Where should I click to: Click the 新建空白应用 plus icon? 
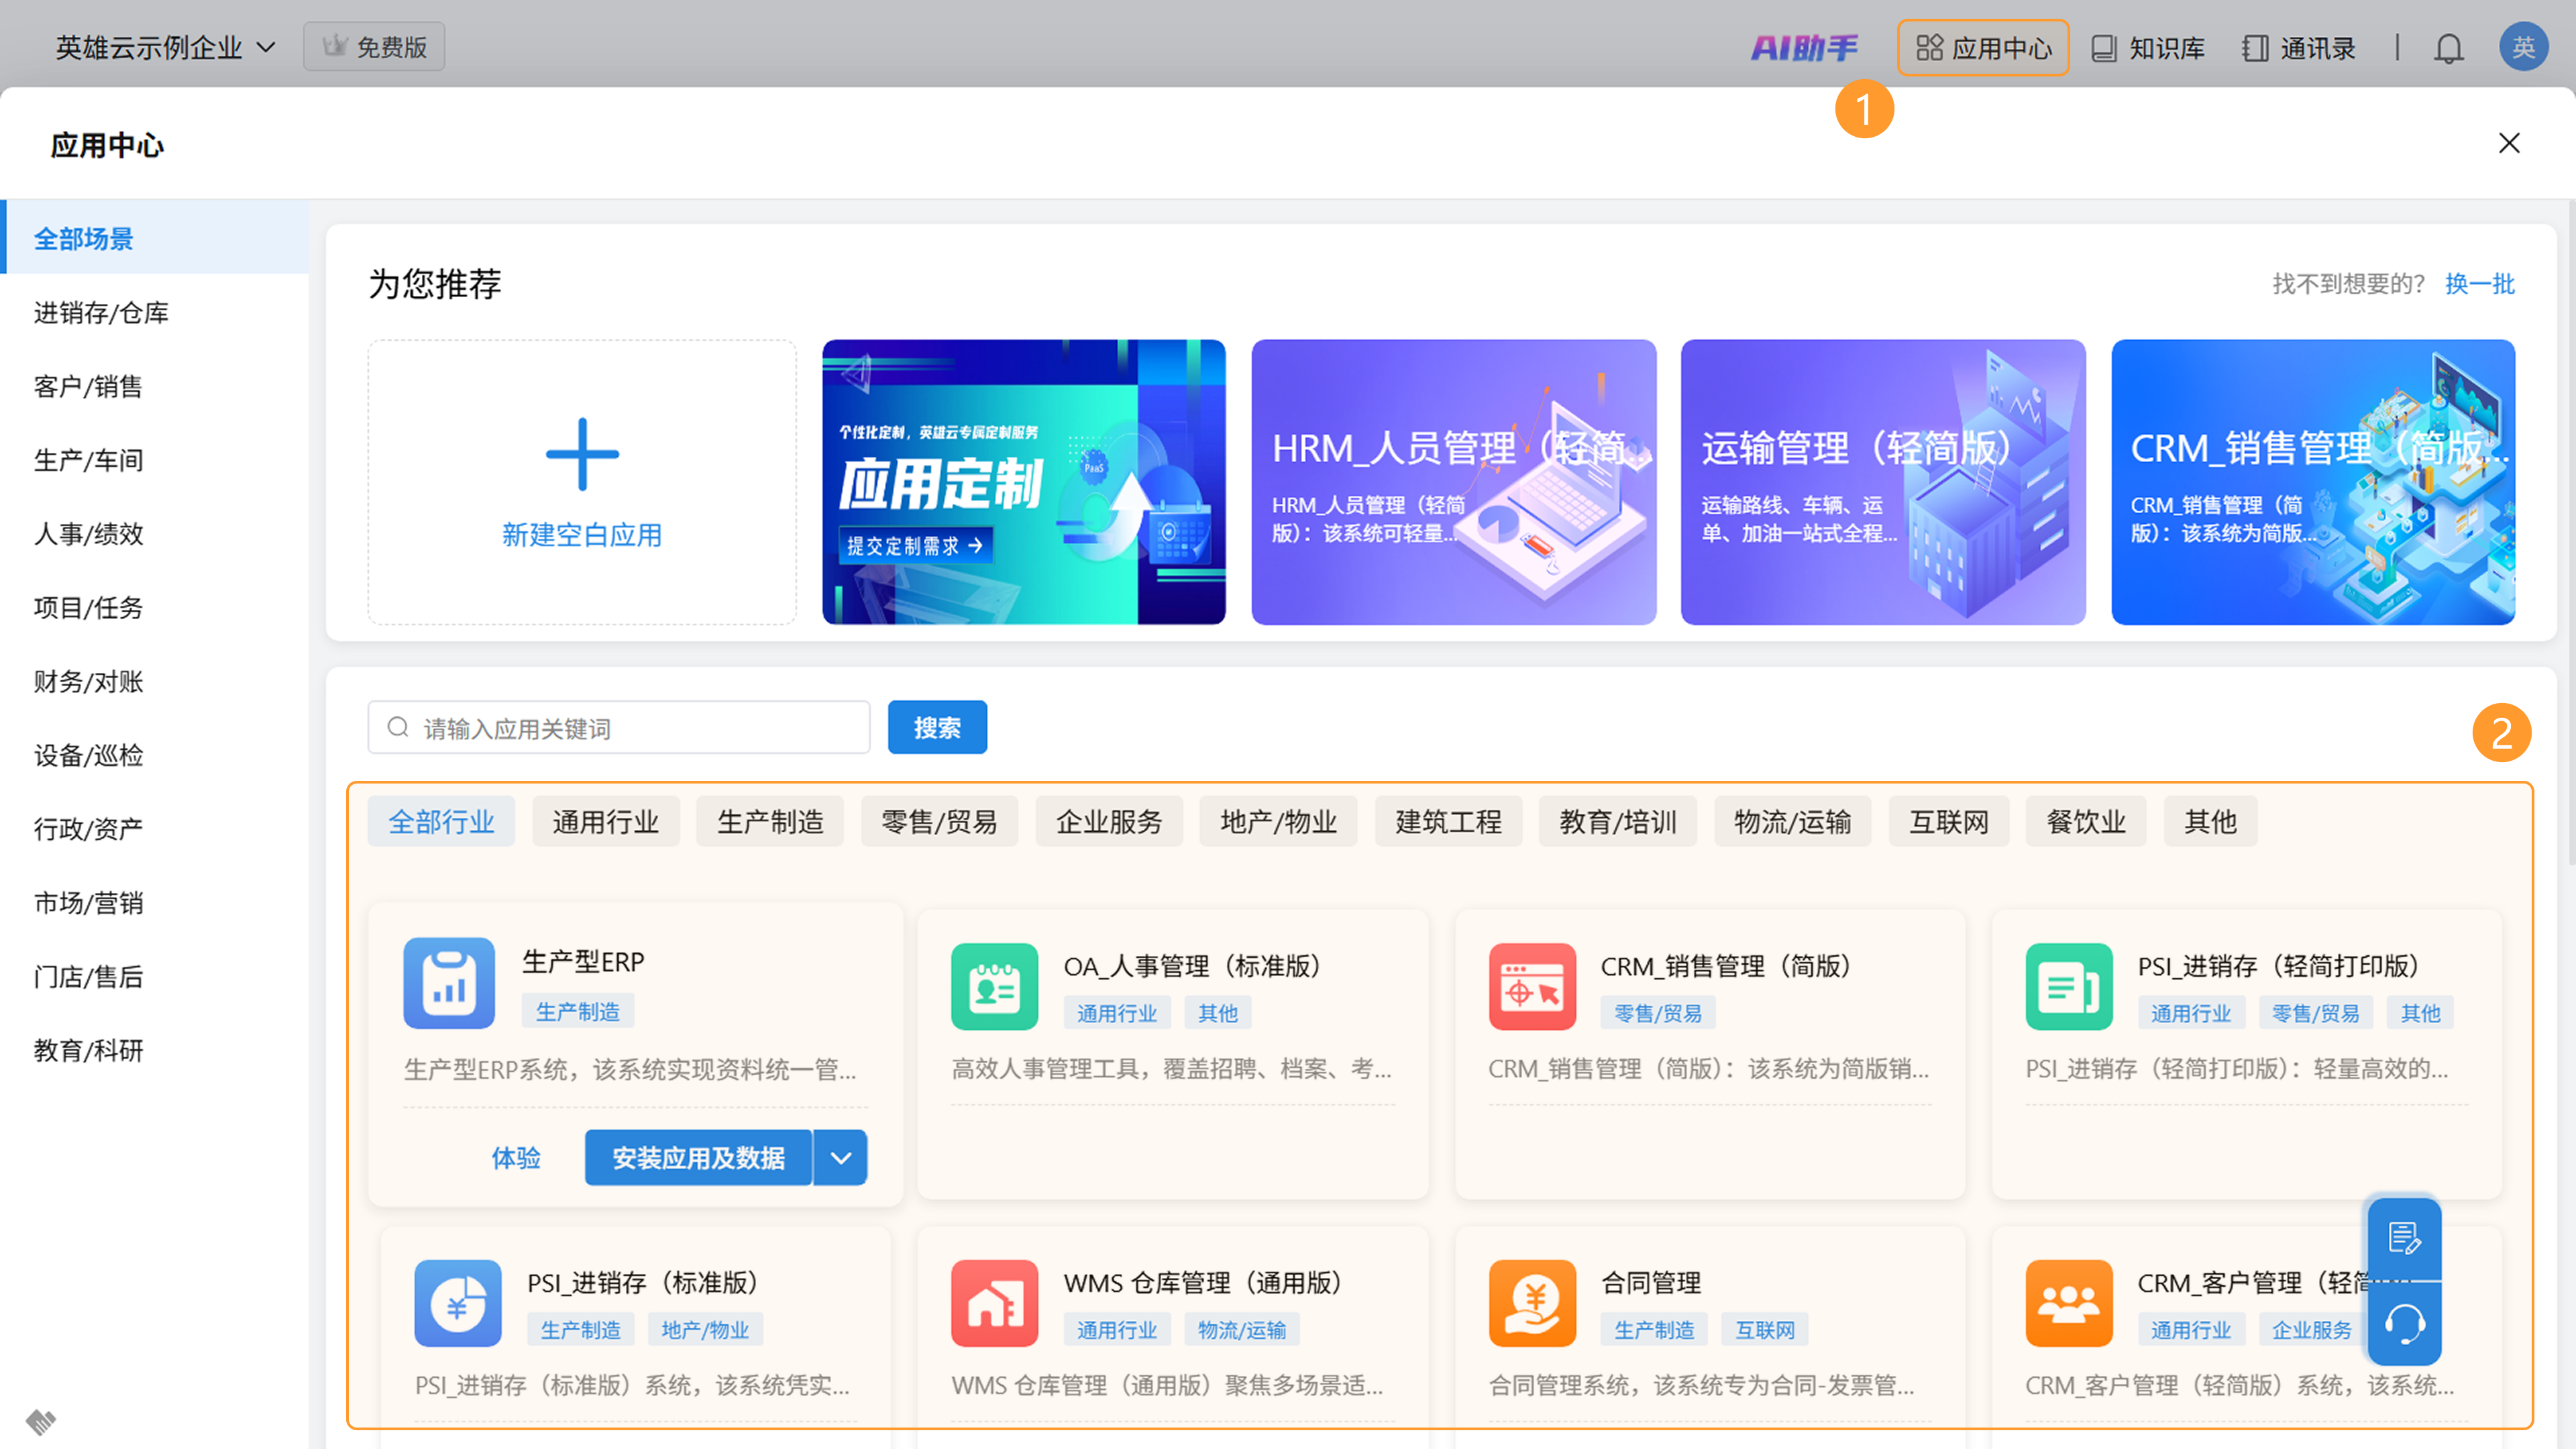(582, 455)
